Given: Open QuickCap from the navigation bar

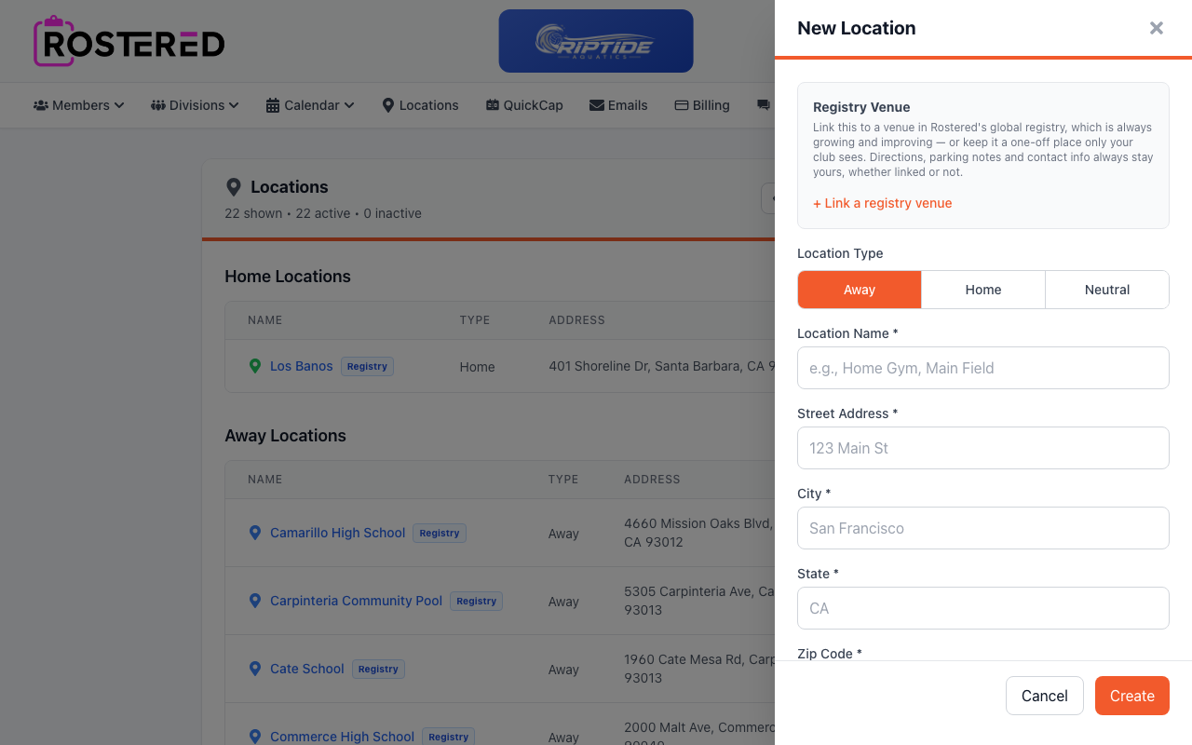Looking at the screenshot, I should point(524,105).
